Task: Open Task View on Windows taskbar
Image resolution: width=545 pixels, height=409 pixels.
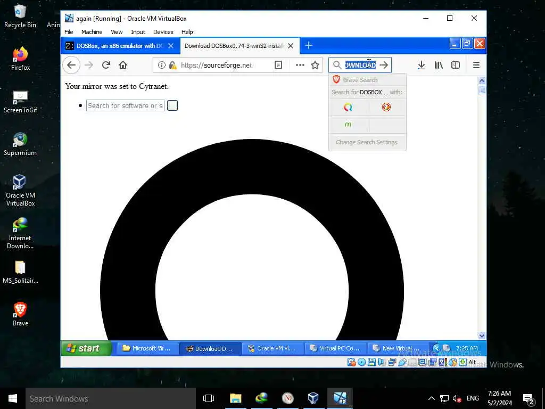Action: pos(209,398)
